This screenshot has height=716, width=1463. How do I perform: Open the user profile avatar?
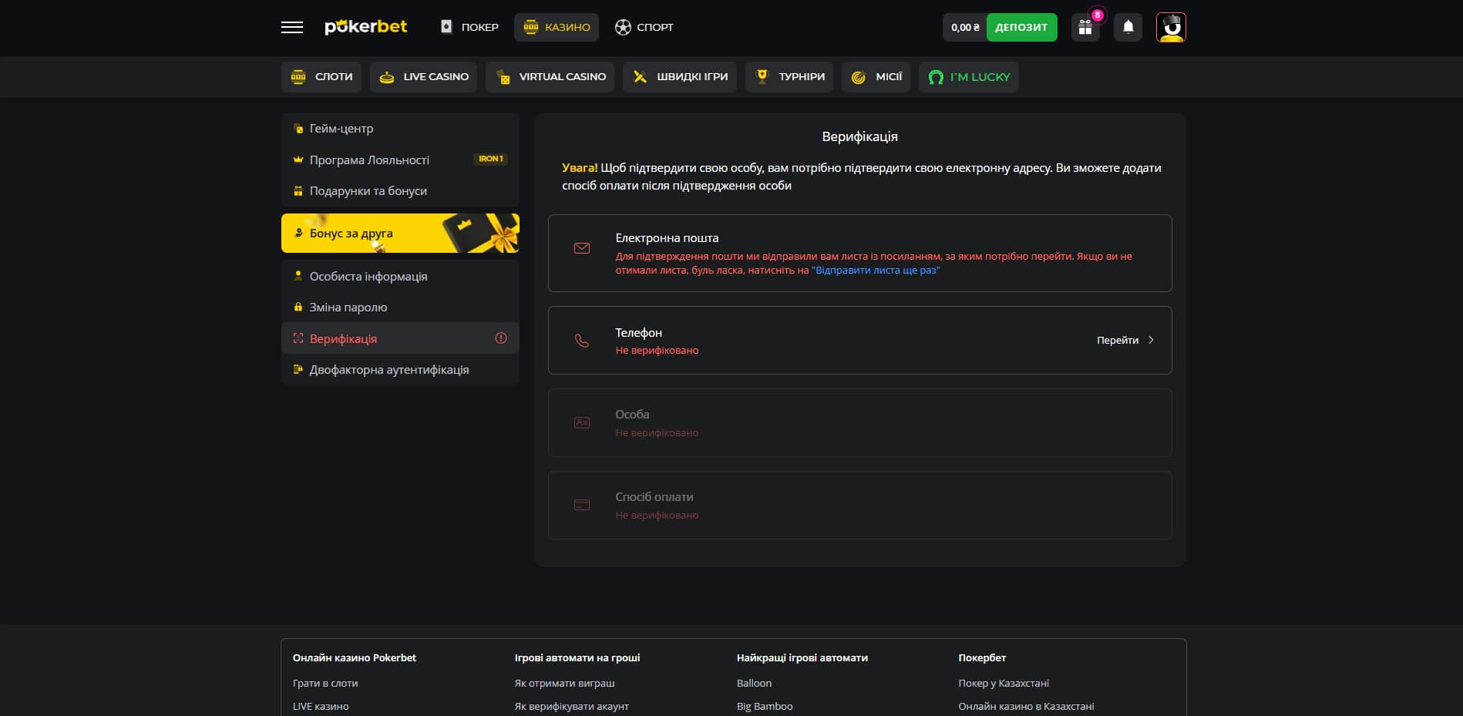[1170, 28]
